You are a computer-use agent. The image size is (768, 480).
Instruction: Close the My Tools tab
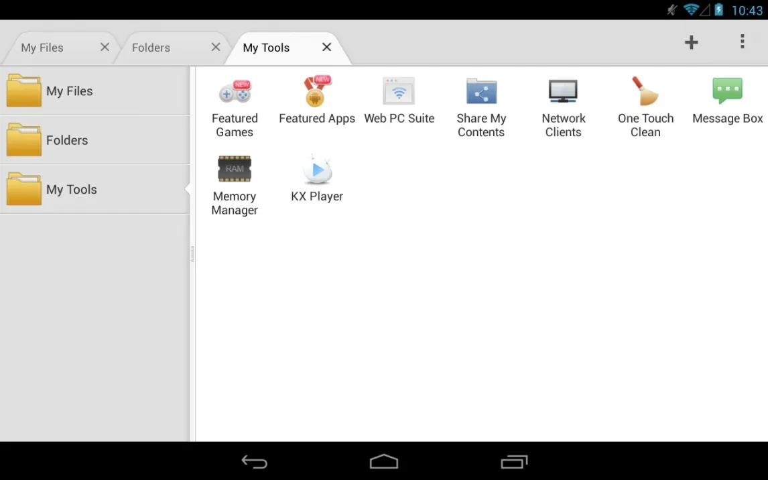tap(326, 47)
